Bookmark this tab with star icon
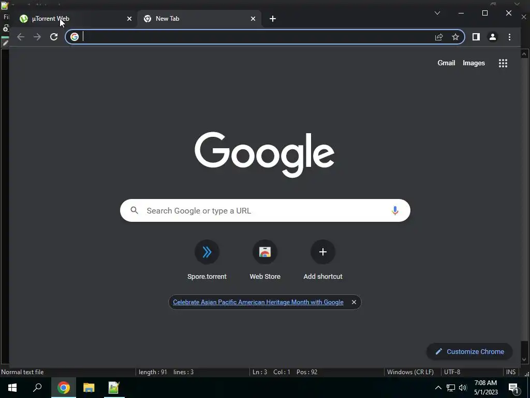530x398 pixels. coord(455,37)
